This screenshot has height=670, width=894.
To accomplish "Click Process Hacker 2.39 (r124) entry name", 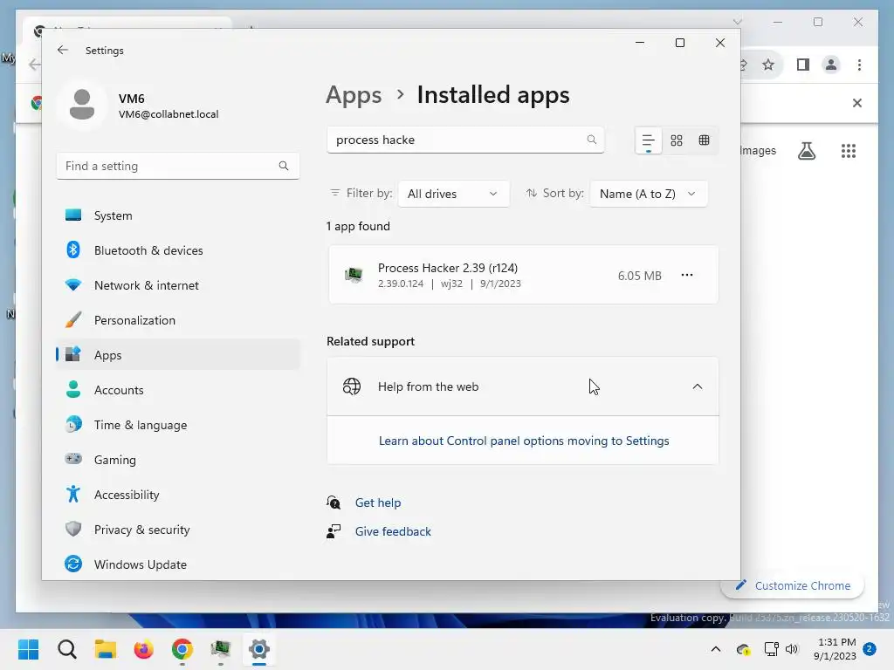I will pos(448,268).
